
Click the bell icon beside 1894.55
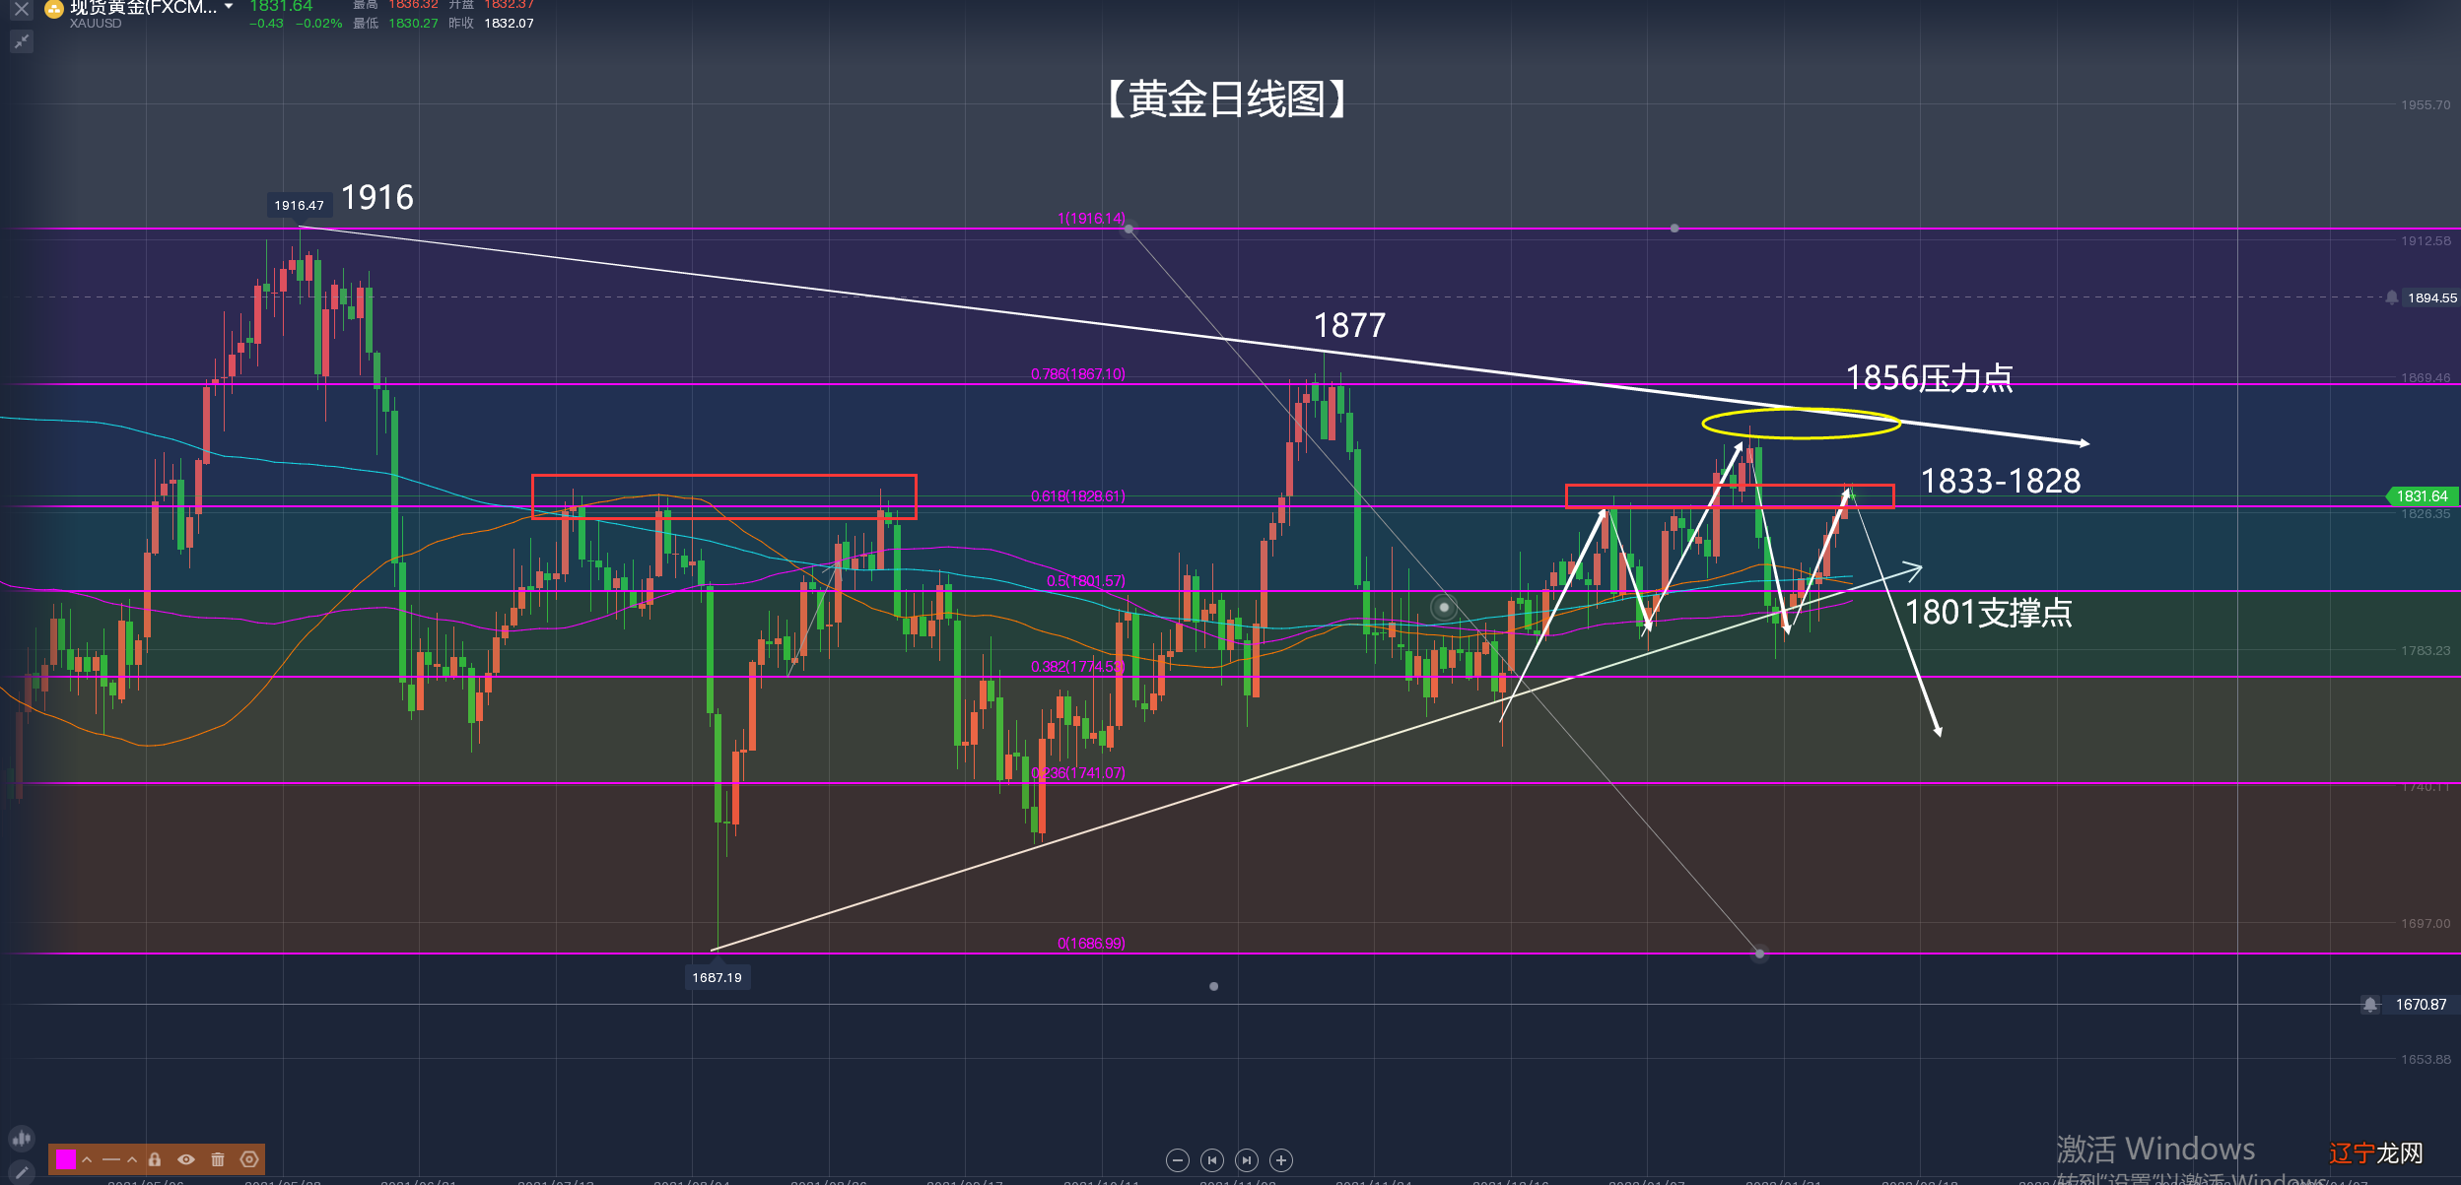[2392, 297]
